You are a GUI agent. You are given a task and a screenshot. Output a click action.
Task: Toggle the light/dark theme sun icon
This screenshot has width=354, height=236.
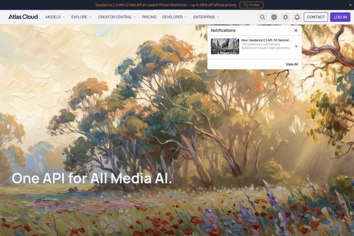tap(285, 17)
